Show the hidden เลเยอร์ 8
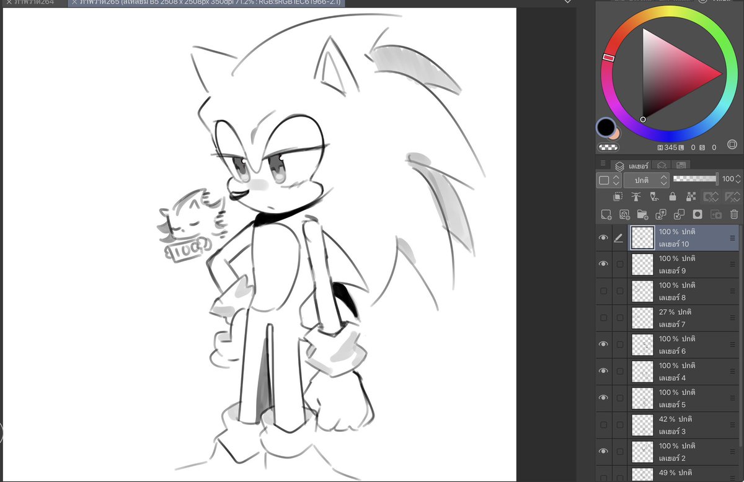 point(603,291)
